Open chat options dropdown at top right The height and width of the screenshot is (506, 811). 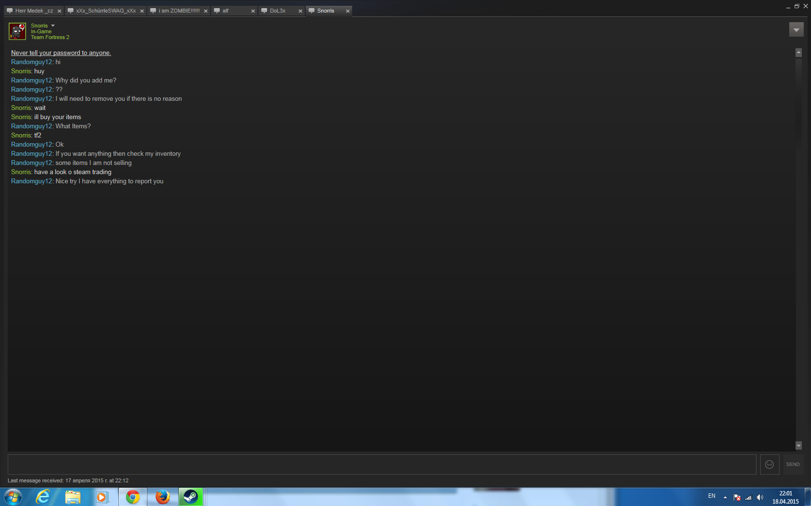[796, 30]
